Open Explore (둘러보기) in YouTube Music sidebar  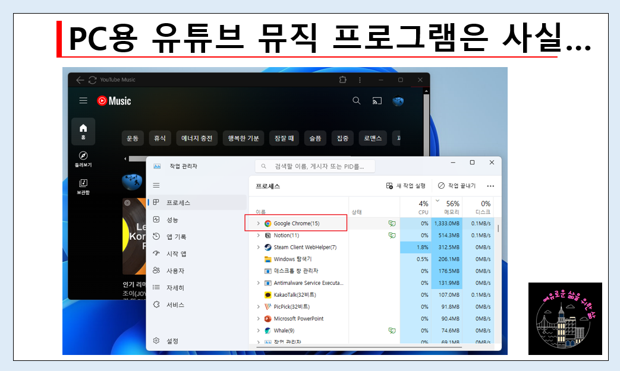(83, 159)
